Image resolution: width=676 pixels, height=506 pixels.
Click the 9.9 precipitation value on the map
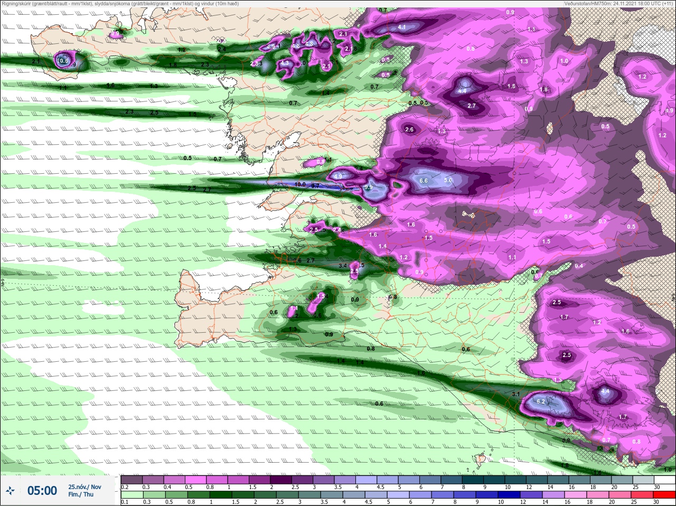pos(369,188)
